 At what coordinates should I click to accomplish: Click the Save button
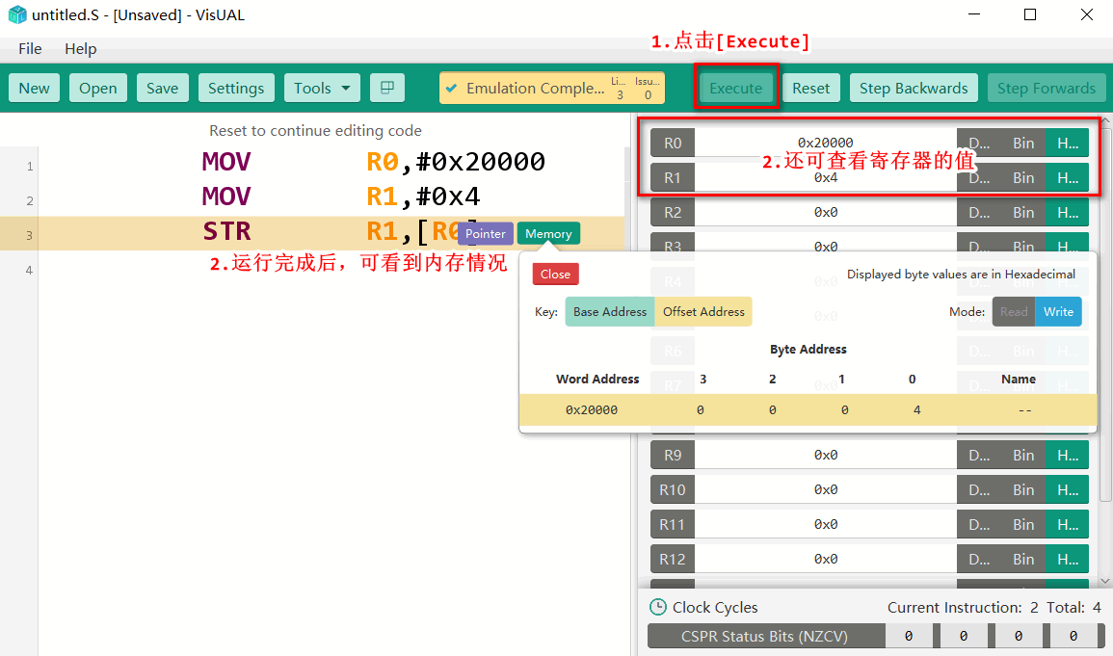coord(163,88)
